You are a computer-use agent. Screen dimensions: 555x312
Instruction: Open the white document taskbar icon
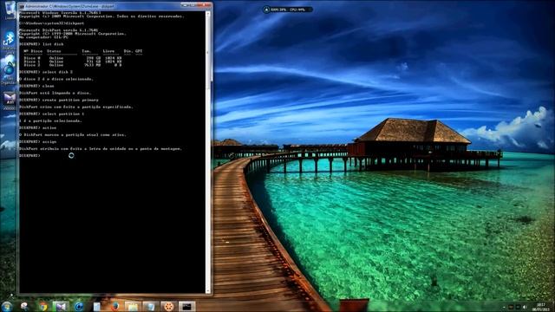96,306
